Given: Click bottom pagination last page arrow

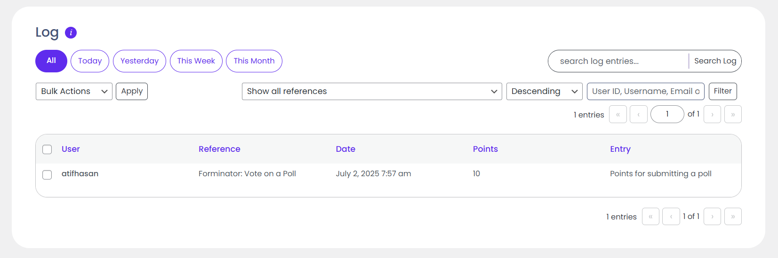Looking at the screenshot, I should (733, 217).
